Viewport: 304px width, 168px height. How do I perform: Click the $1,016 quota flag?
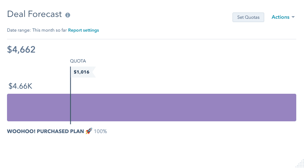pos(83,72)
